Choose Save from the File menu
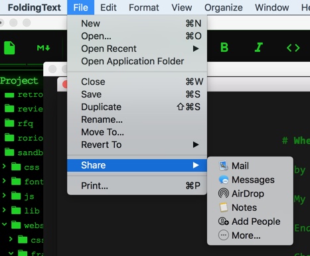The width and height of the screenshot is (310, 256). [137, 94]
